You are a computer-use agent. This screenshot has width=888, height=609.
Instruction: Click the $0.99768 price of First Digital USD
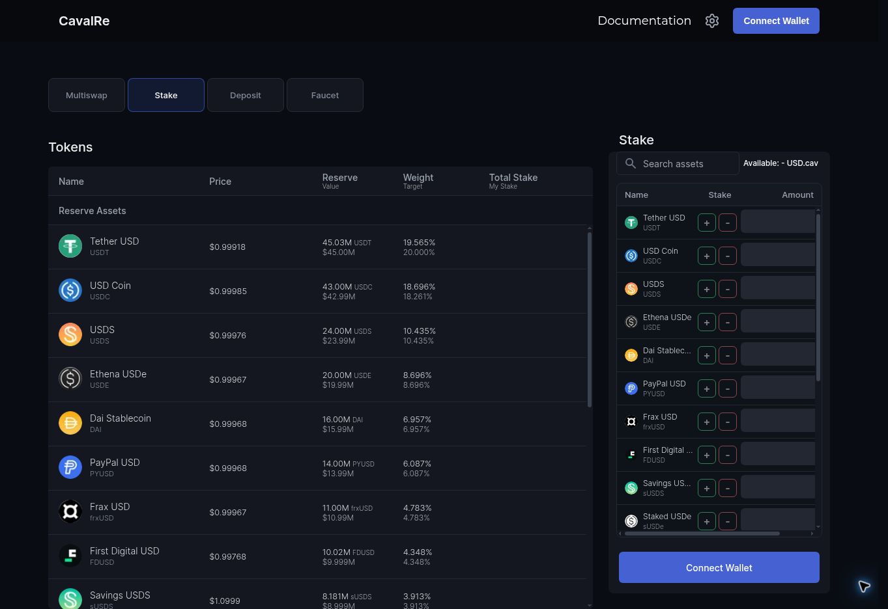point(227,556)
